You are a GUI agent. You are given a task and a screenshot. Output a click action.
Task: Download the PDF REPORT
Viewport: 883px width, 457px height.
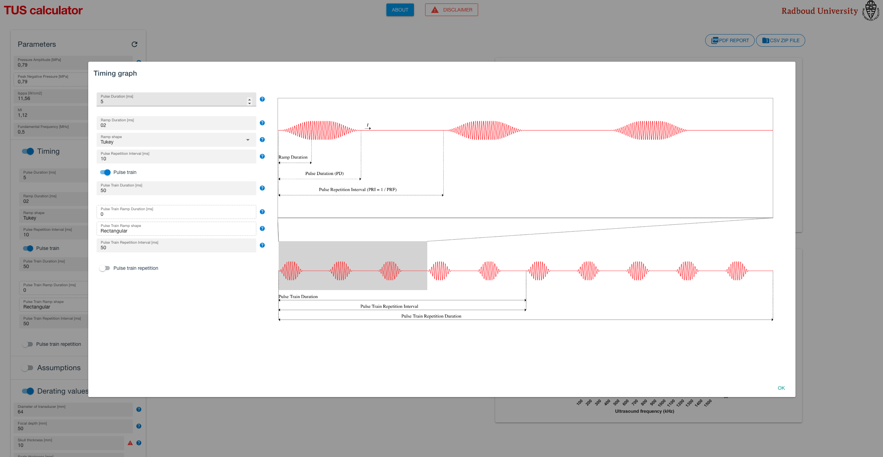730,40
